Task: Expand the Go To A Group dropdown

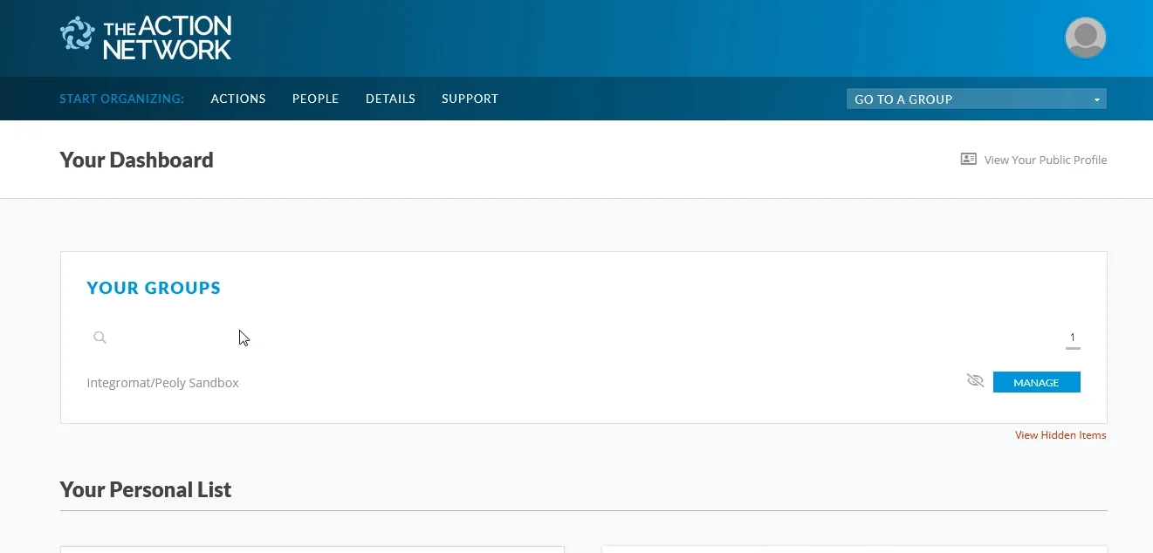Action: click(976, 99)
